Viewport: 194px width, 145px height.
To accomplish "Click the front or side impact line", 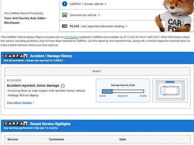I will 46,91.
